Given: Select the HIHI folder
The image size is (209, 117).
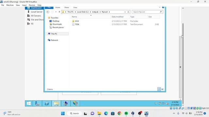Looking at the screenshot, I should click(77, 21).
